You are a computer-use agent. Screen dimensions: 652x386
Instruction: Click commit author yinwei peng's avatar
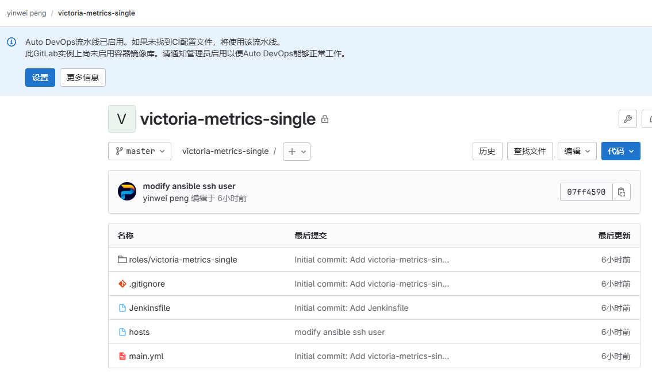coord(126,191)
